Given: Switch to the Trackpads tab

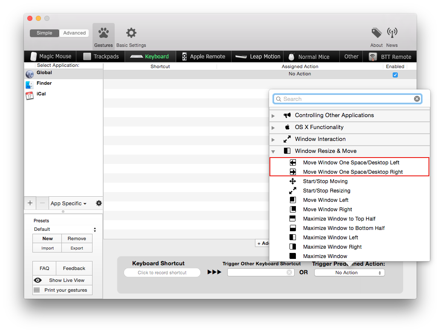Looking at the screenshot, I should (x=101, y=57).
